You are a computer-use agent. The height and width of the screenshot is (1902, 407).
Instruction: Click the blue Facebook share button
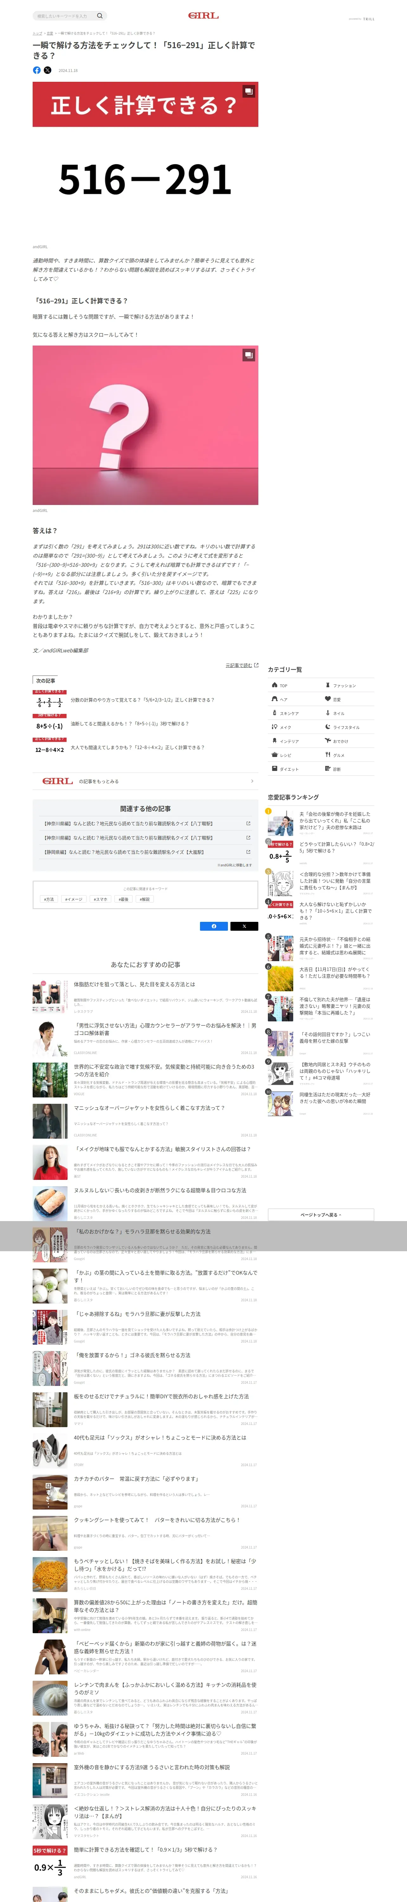[x=214, y=926]
